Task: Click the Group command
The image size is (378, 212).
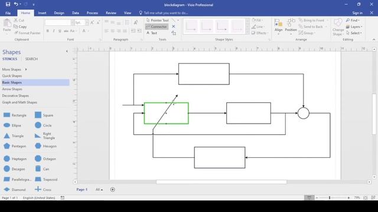Action: [x=306, y=33]
